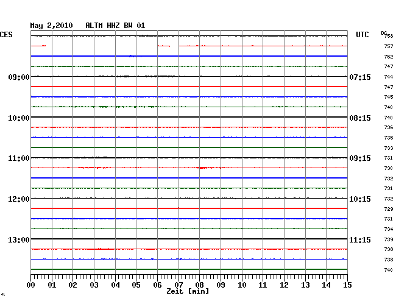This screenshot has height=301, width=396.
Task: Select the 11:00 local time label
Action: click(x=19, y=158)
